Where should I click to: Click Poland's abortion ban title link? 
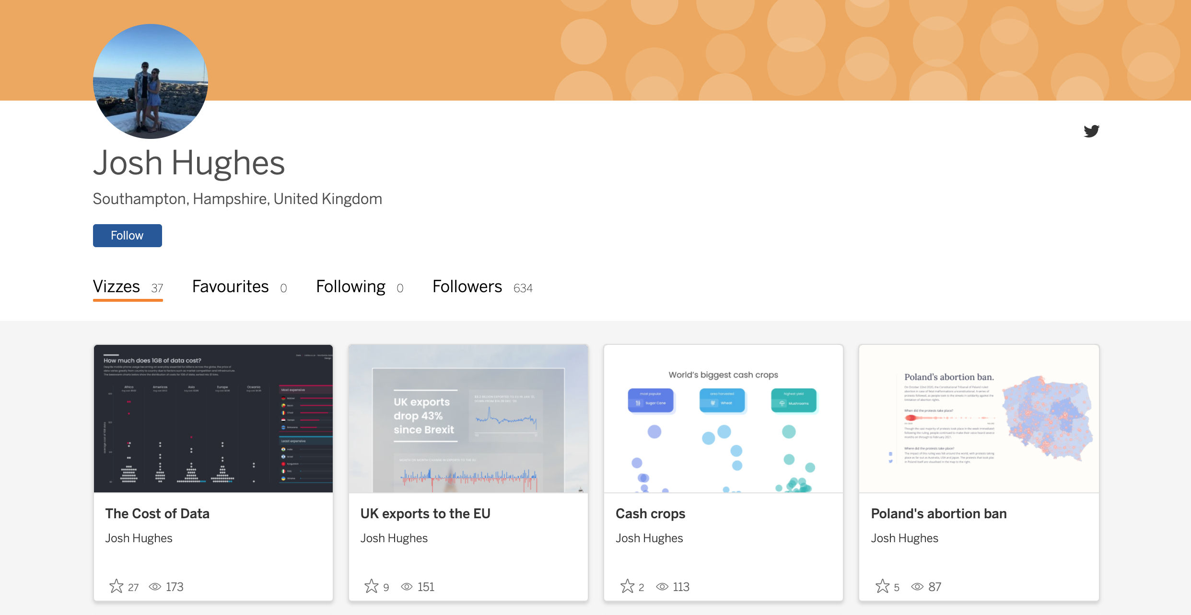pyautogui.click(x=938, y=513)
